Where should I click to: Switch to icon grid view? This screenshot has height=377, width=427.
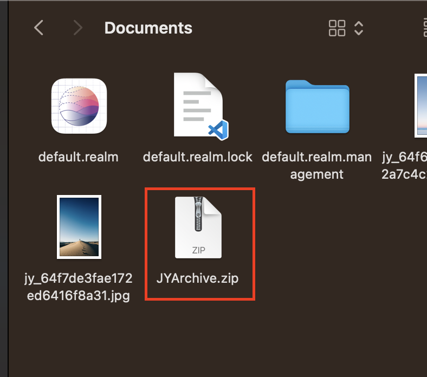(337, 28)
